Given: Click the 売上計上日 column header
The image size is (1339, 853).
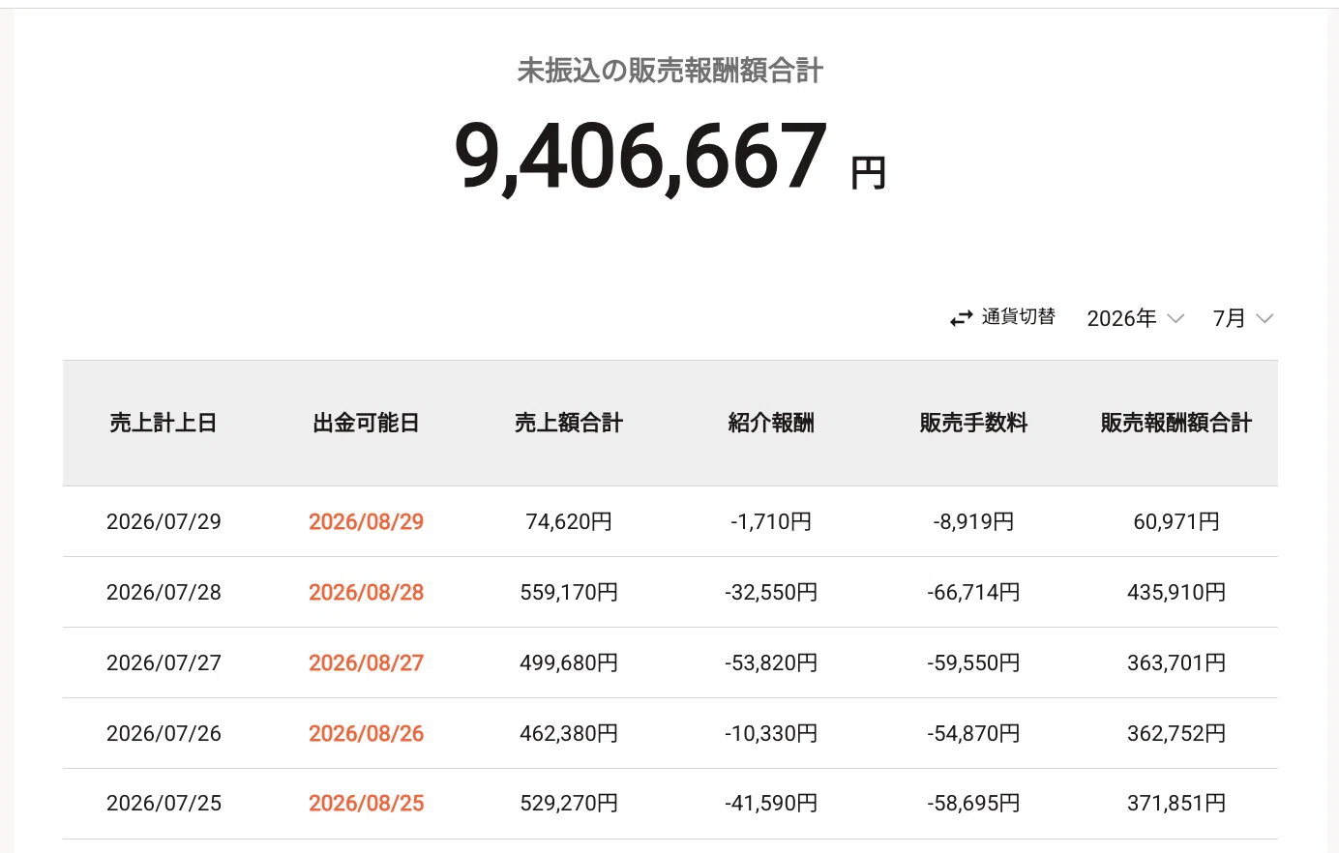Looking at the screenshot, I should pyautogui.click(x=164, y=423).
